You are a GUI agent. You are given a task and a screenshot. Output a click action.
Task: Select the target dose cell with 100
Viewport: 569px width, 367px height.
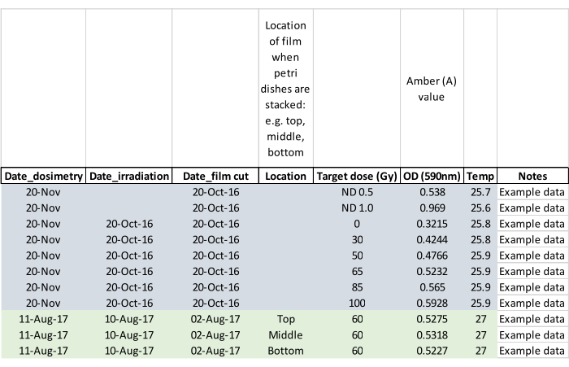click(357, 302)
